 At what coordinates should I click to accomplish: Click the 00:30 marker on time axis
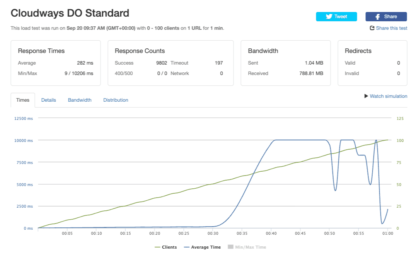pyautogui.click(x=213, y=234)
